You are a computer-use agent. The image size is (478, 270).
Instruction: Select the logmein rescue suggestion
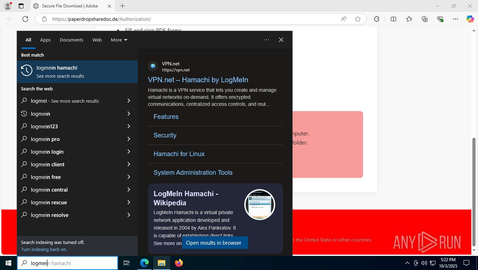click(77, 202)
